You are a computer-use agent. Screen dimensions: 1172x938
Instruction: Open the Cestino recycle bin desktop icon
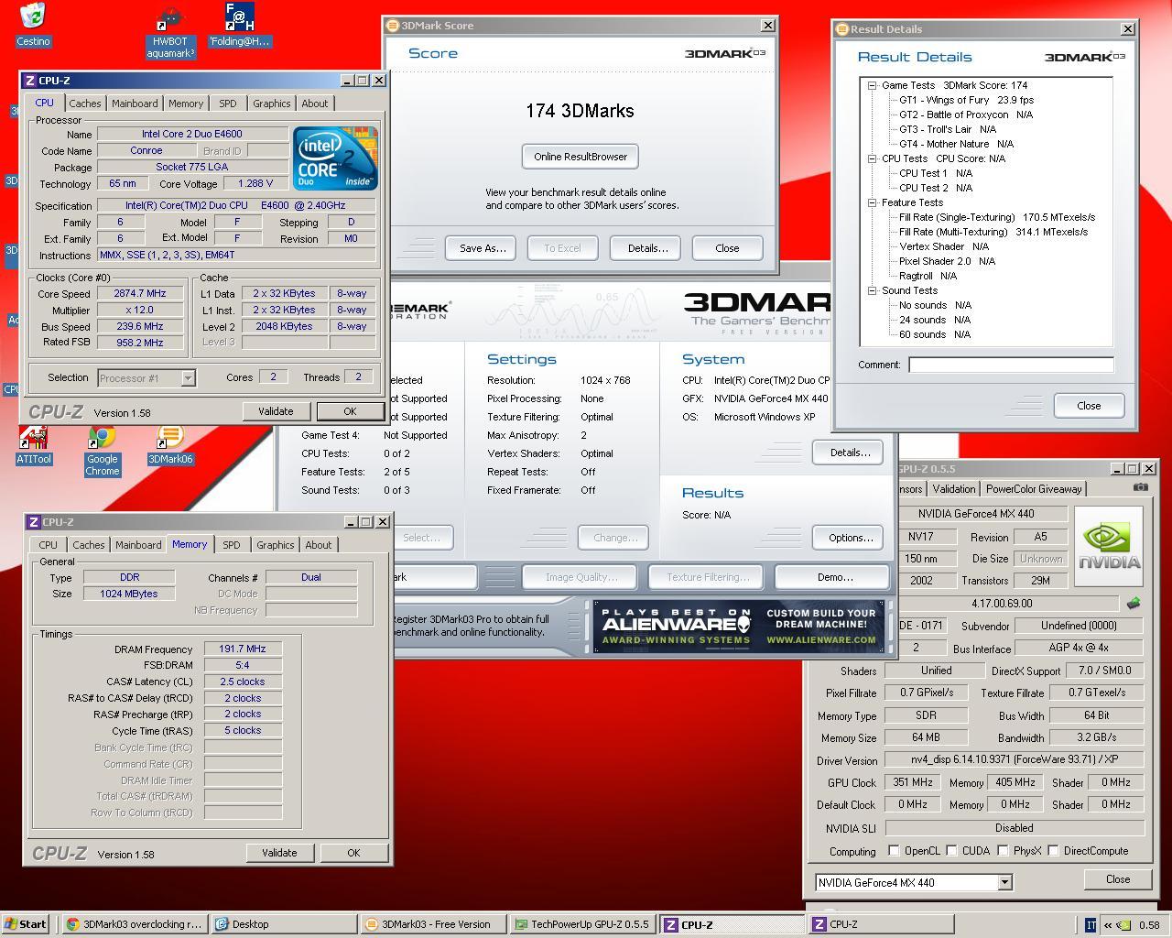point(33,25)
